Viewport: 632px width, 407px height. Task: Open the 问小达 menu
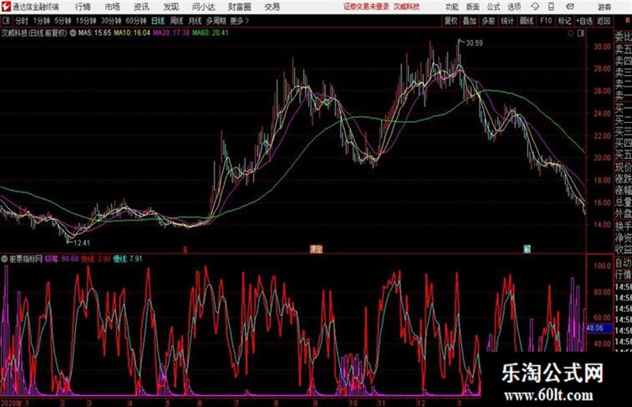(x=203, y=7)
